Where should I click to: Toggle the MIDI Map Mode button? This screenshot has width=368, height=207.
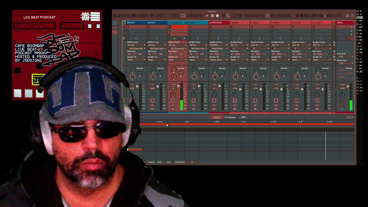pyautogui.click(x=314, y=16)
